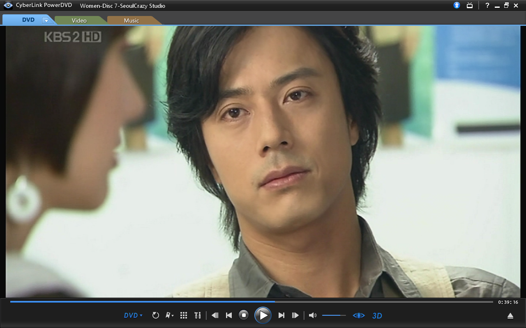
Task: Mute the volume speaker icon
Action: 313,315
